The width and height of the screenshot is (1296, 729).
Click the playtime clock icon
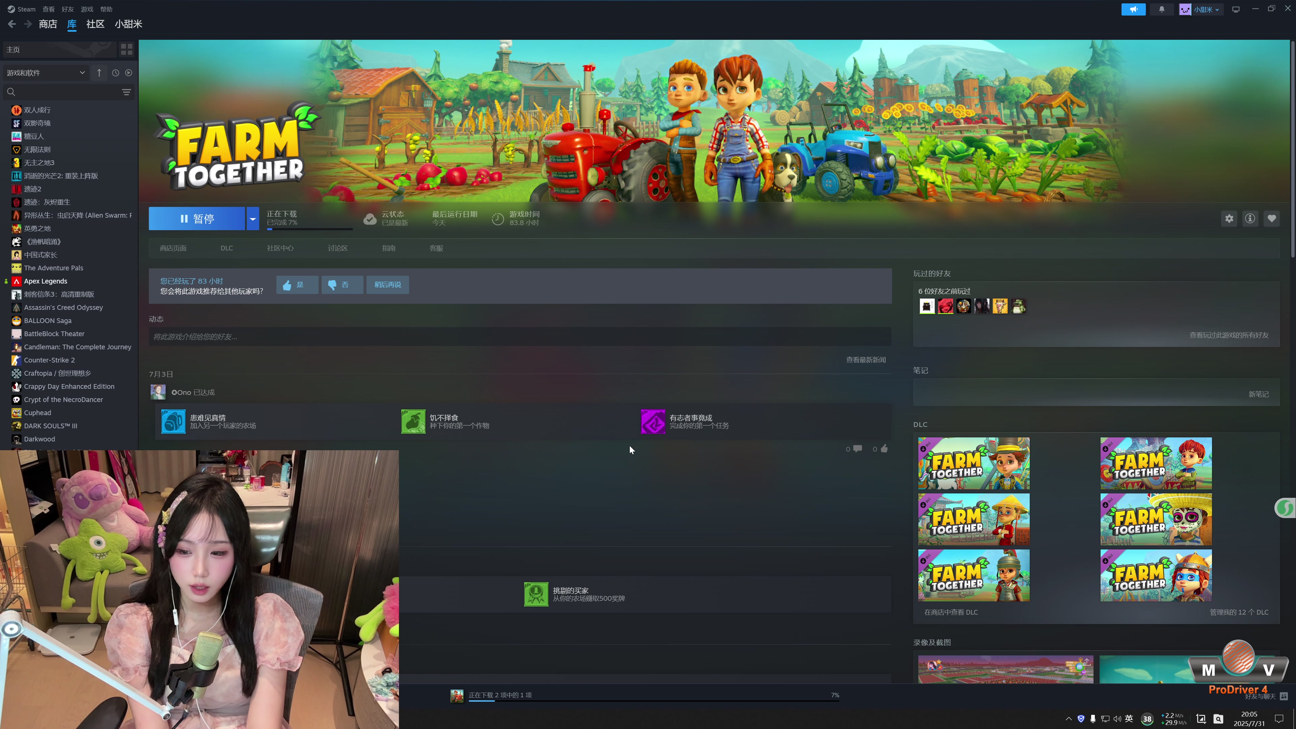pyautogui.click(x=497, y=219)
